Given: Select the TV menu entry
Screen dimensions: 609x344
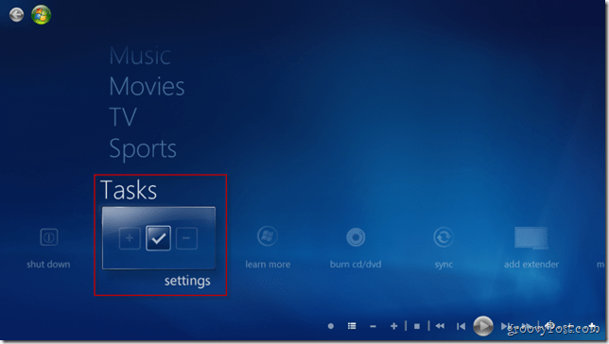Looking at the screenshot, I should click(123, 117).
